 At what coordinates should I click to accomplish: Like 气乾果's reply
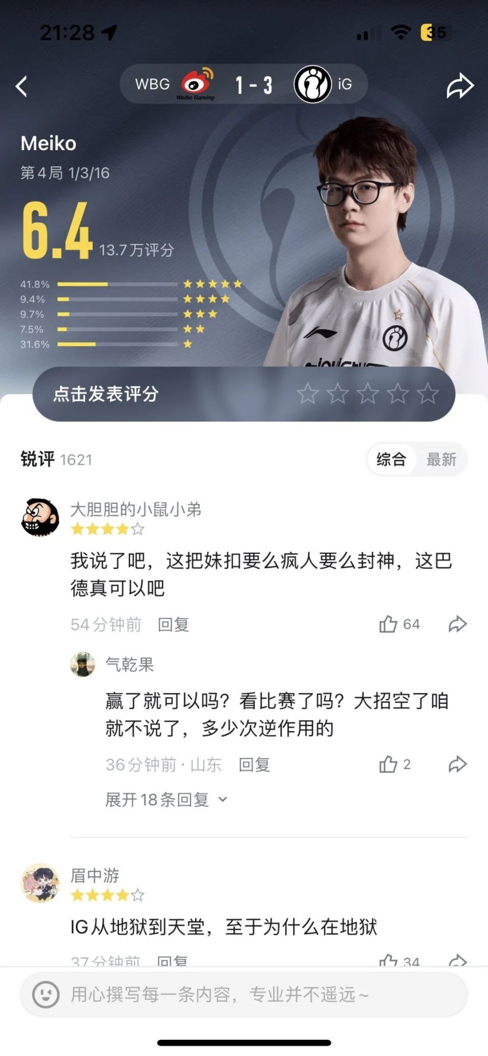(x=388, y=764)
